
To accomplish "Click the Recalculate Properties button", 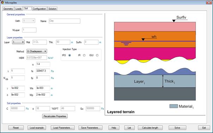I will point(55,116).
